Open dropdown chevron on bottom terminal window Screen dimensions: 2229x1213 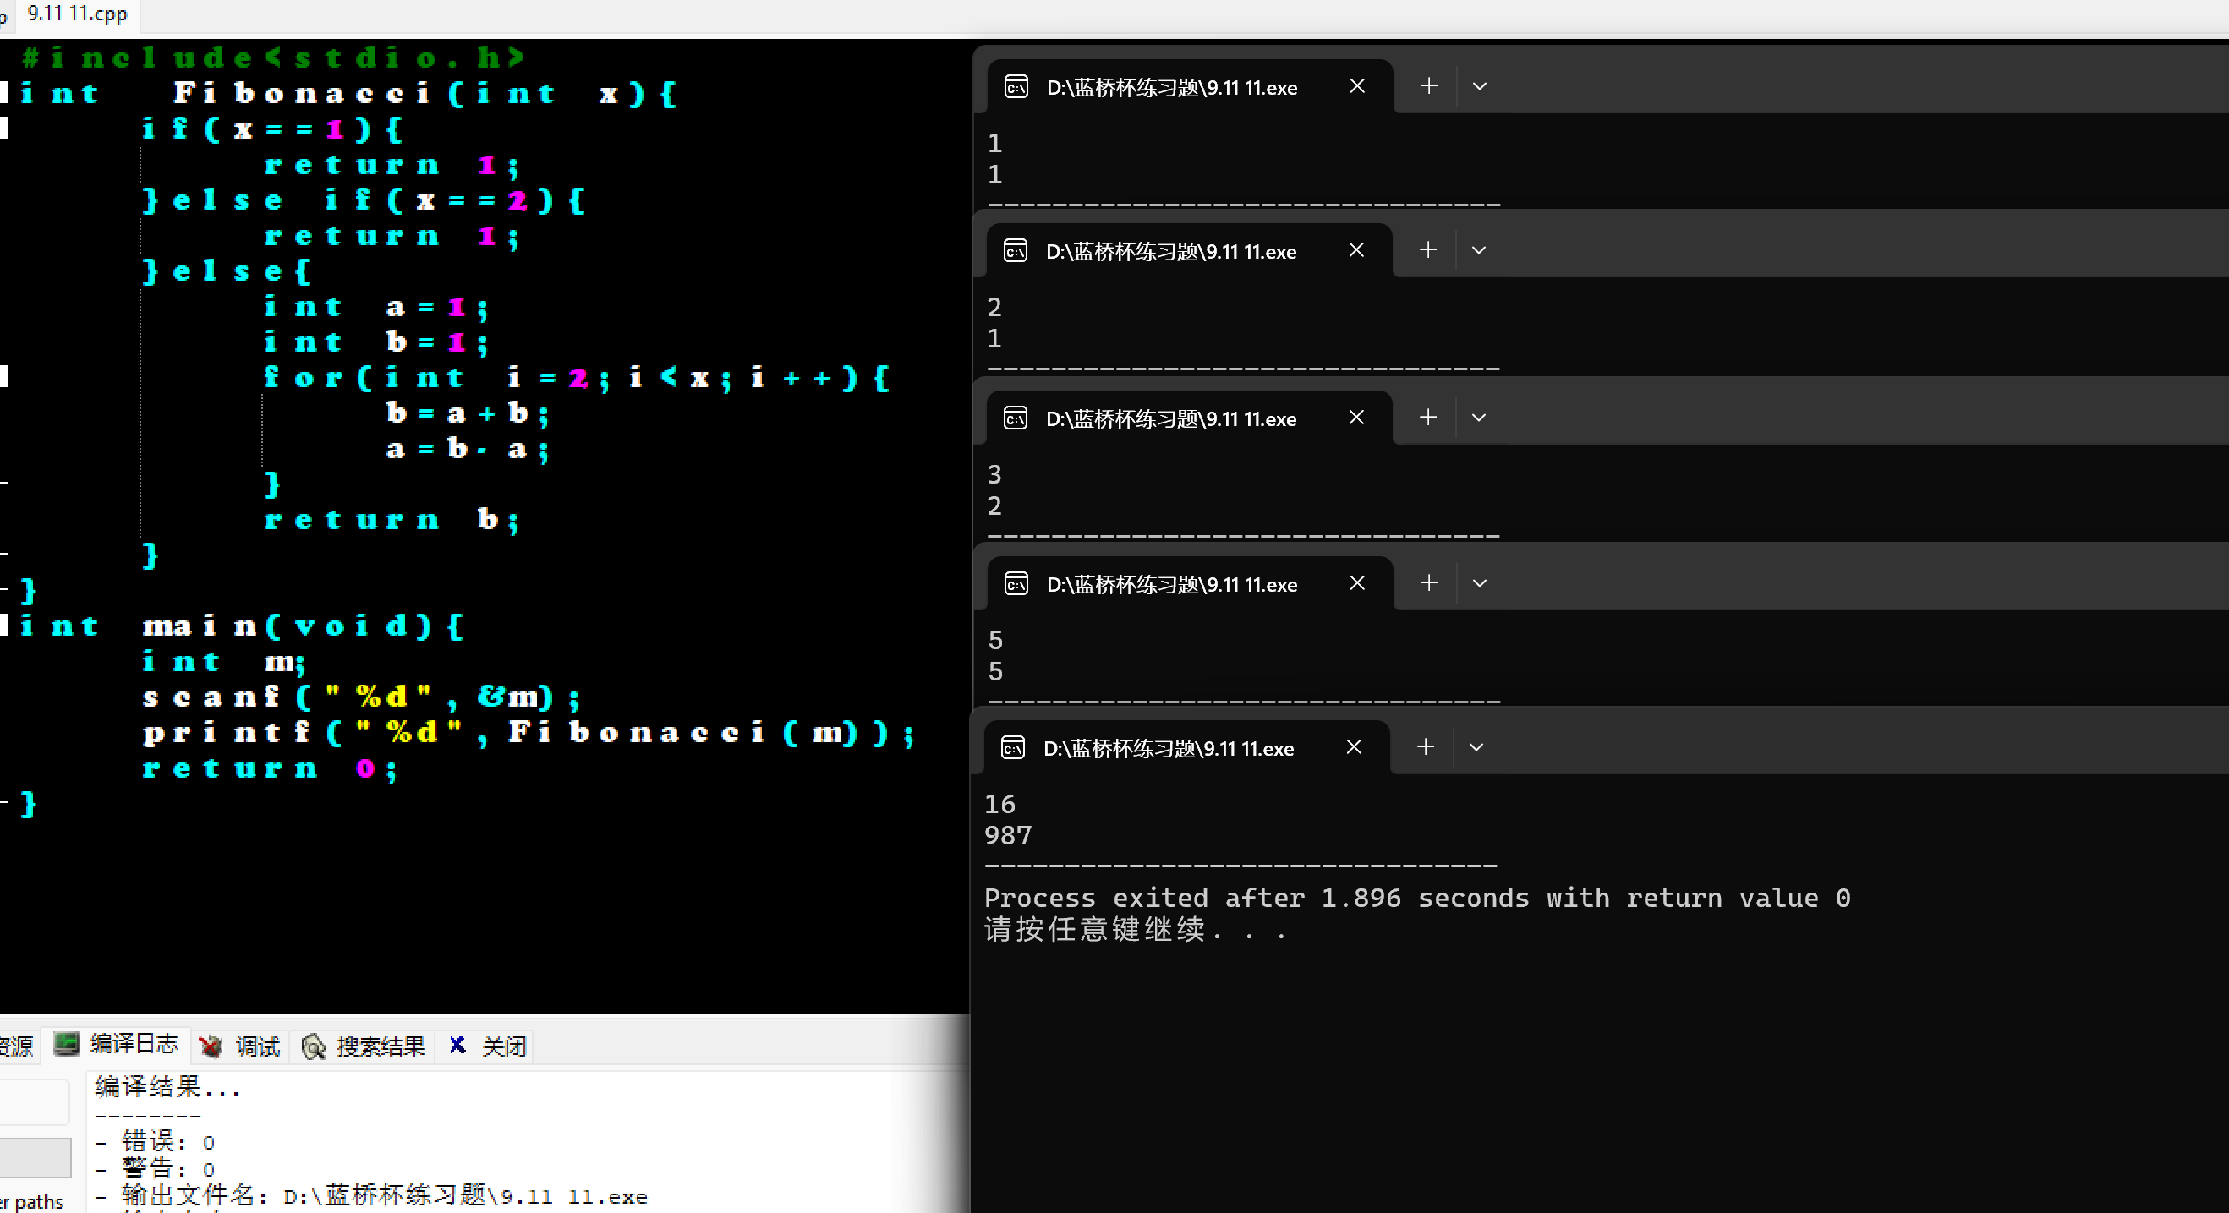(x=1476, y=746)
